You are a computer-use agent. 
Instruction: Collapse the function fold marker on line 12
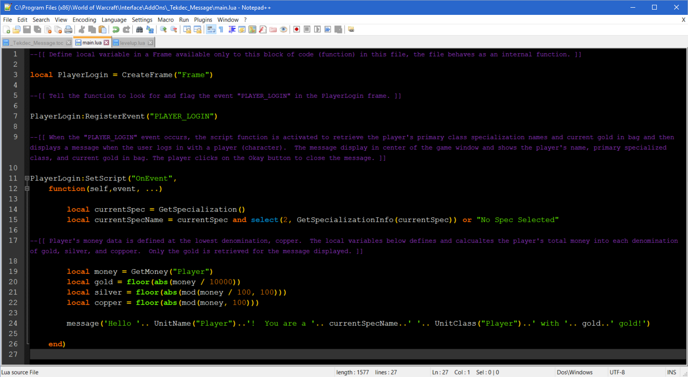(x=27, y=189)
